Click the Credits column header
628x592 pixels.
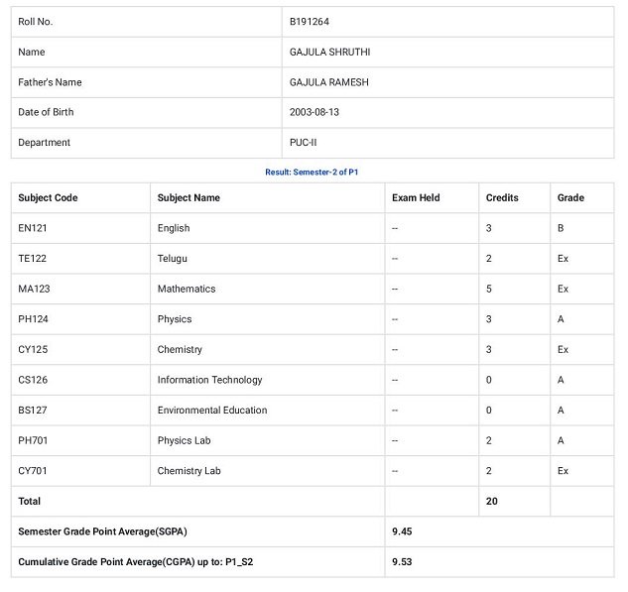click(x=502, y=197)
